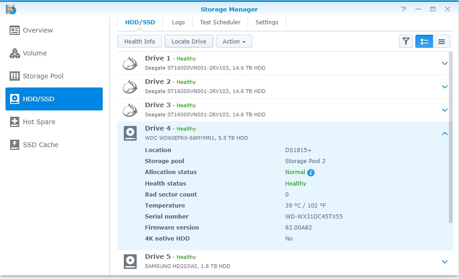
Task: Select the HDD/SSD tab
Action: point(140,22)
